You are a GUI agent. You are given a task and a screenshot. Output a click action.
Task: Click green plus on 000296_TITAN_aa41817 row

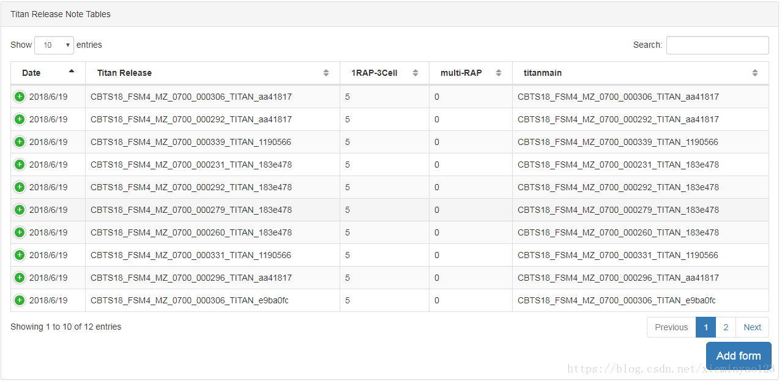[20, 278]
